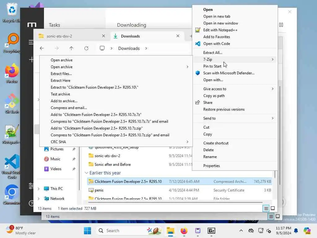Close the Downloads tab
This screenshot has width=317, height=238.
[x=178, y=36]
